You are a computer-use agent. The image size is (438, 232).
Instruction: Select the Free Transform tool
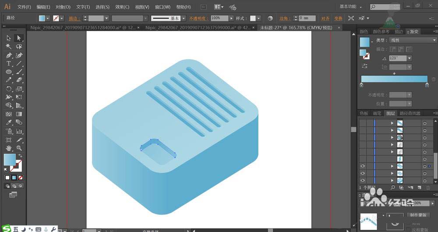[x=19, y=97]
